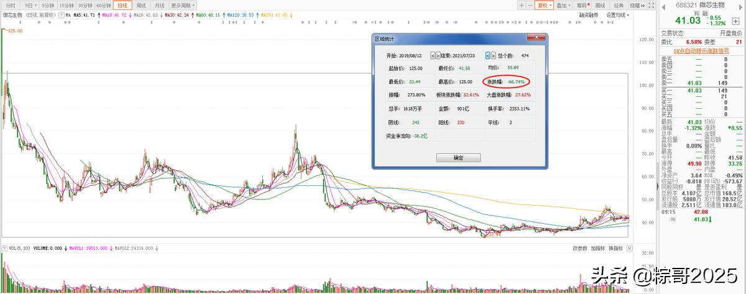This screenshot has height=294, width=746.
Task: Move end date forward one step
Action: [494, 55]
